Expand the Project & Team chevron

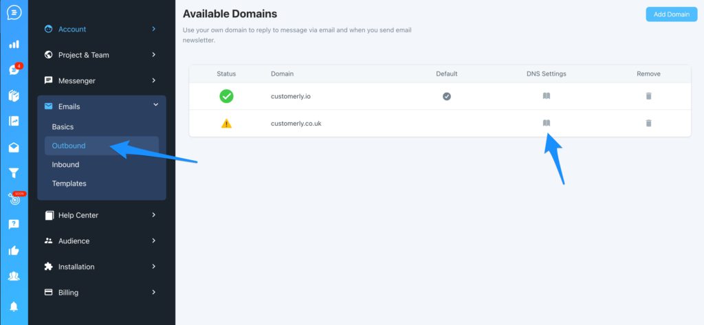pos(153,54)
